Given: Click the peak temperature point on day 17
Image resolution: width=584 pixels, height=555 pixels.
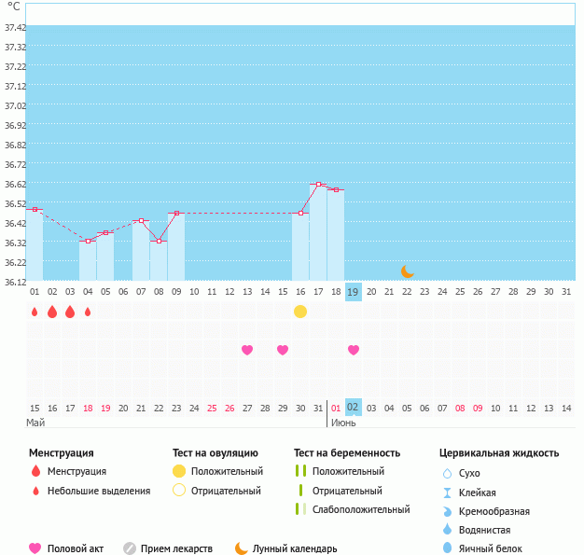Looking at the screenshot, I should click(318, 185).
